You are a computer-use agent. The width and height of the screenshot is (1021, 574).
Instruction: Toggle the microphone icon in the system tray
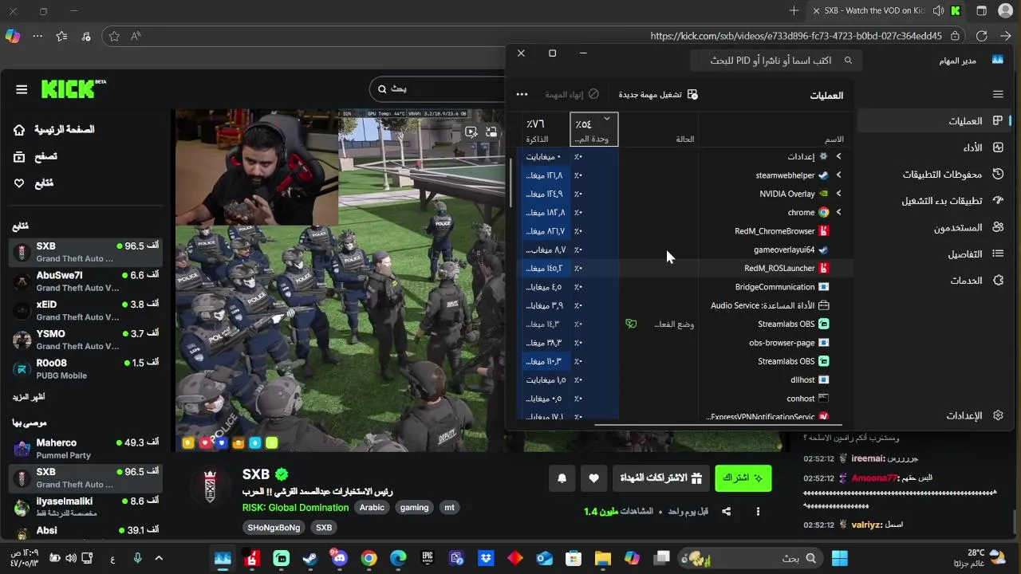pyautogui.click(x=138, y=558)
